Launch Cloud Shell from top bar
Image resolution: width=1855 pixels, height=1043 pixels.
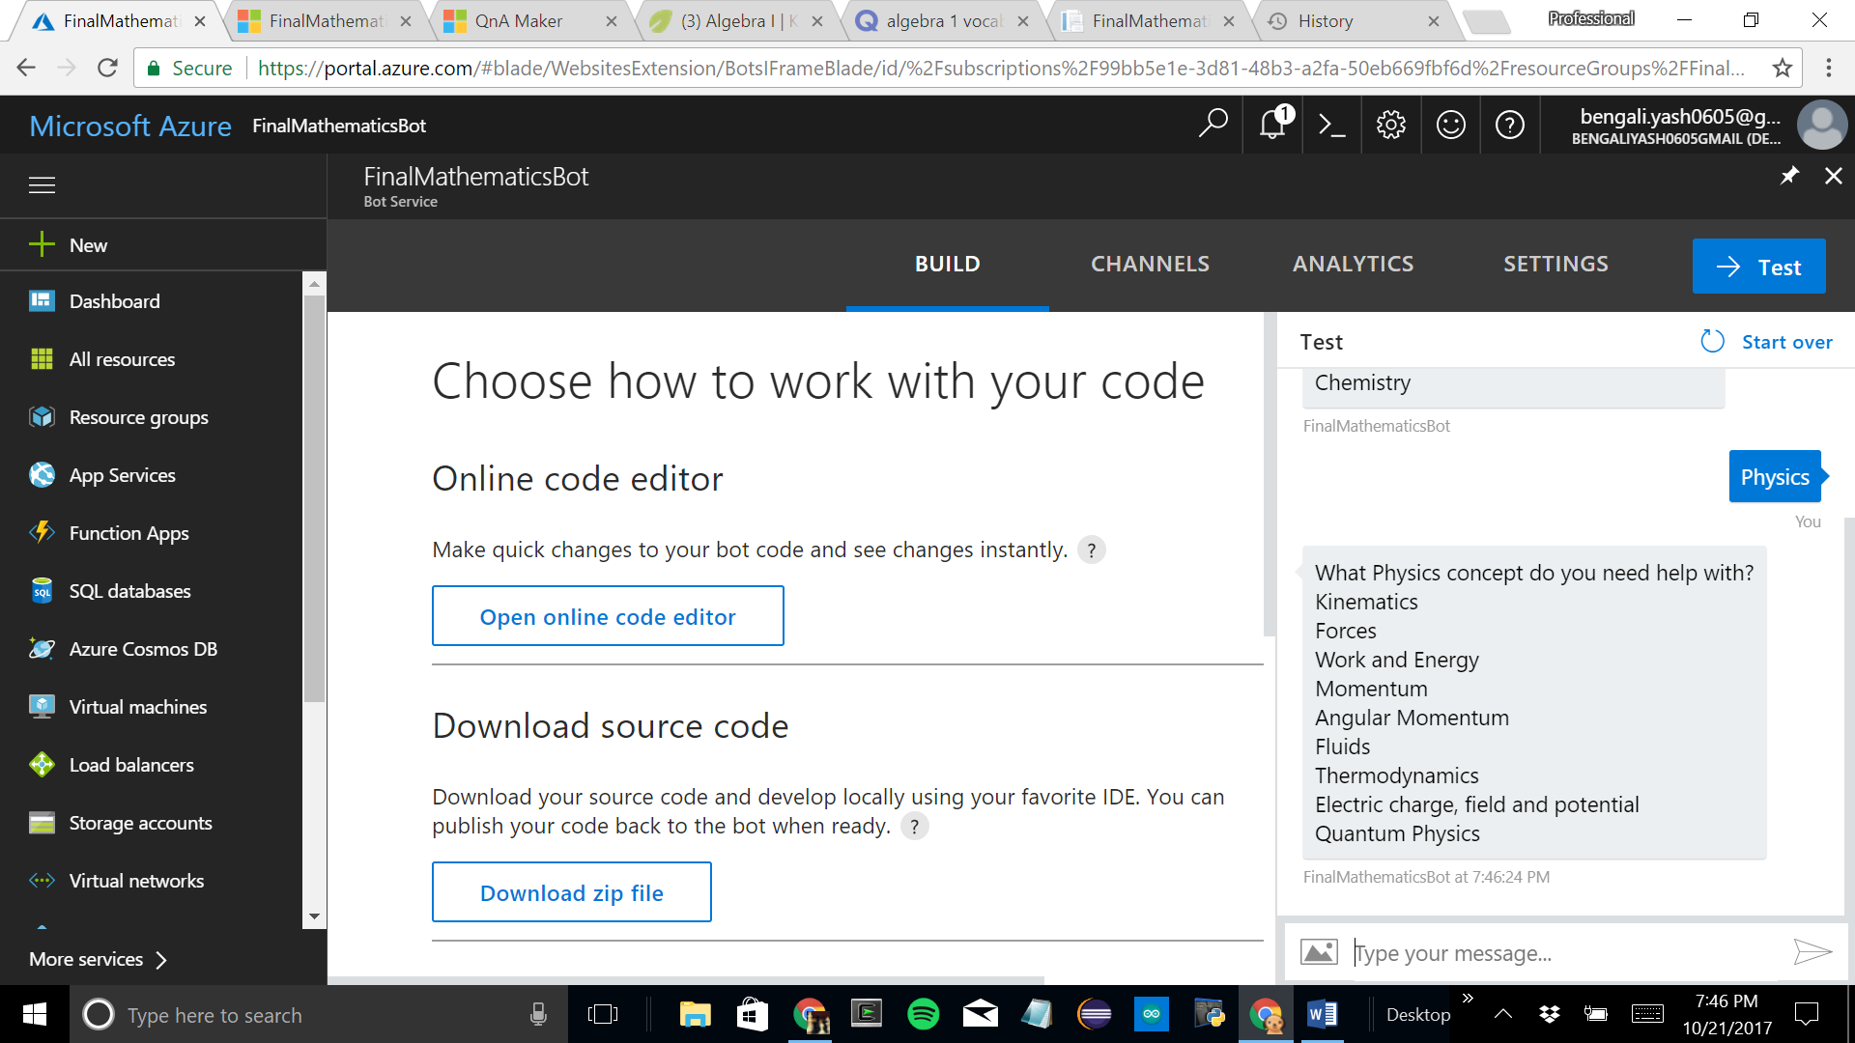pyautogui.click(x=1332, y=125)
